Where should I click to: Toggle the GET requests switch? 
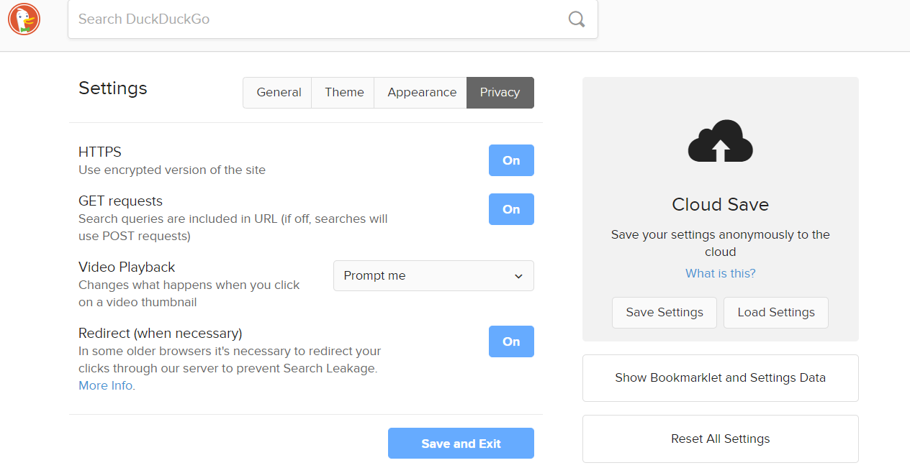pyautogui.click(x=511, y=209)
